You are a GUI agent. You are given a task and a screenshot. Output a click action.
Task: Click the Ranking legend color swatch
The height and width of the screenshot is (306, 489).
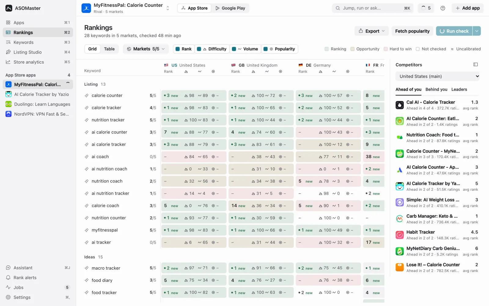tap(327, 49)
